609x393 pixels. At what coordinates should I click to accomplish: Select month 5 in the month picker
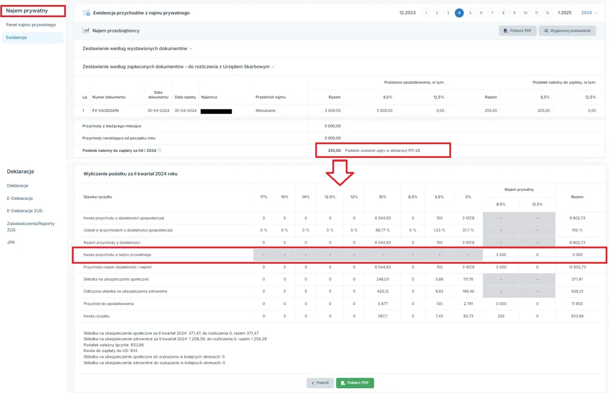point(470,13)
